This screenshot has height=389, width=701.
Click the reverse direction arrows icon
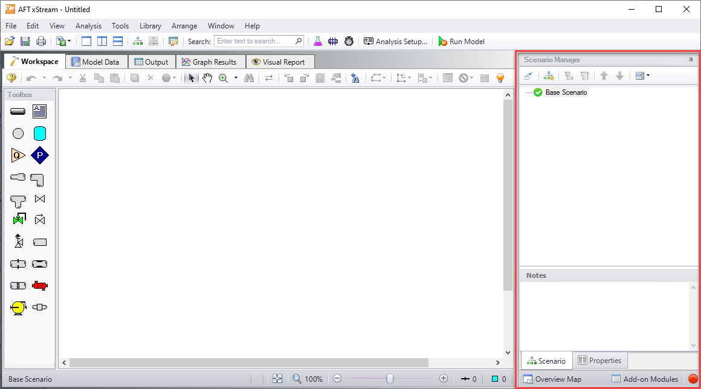[x=269, y=78]
